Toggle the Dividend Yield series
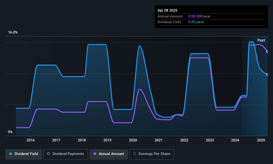 (24, 154)
